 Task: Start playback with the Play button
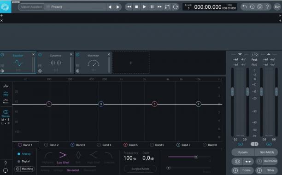click(x=144, y=7)
